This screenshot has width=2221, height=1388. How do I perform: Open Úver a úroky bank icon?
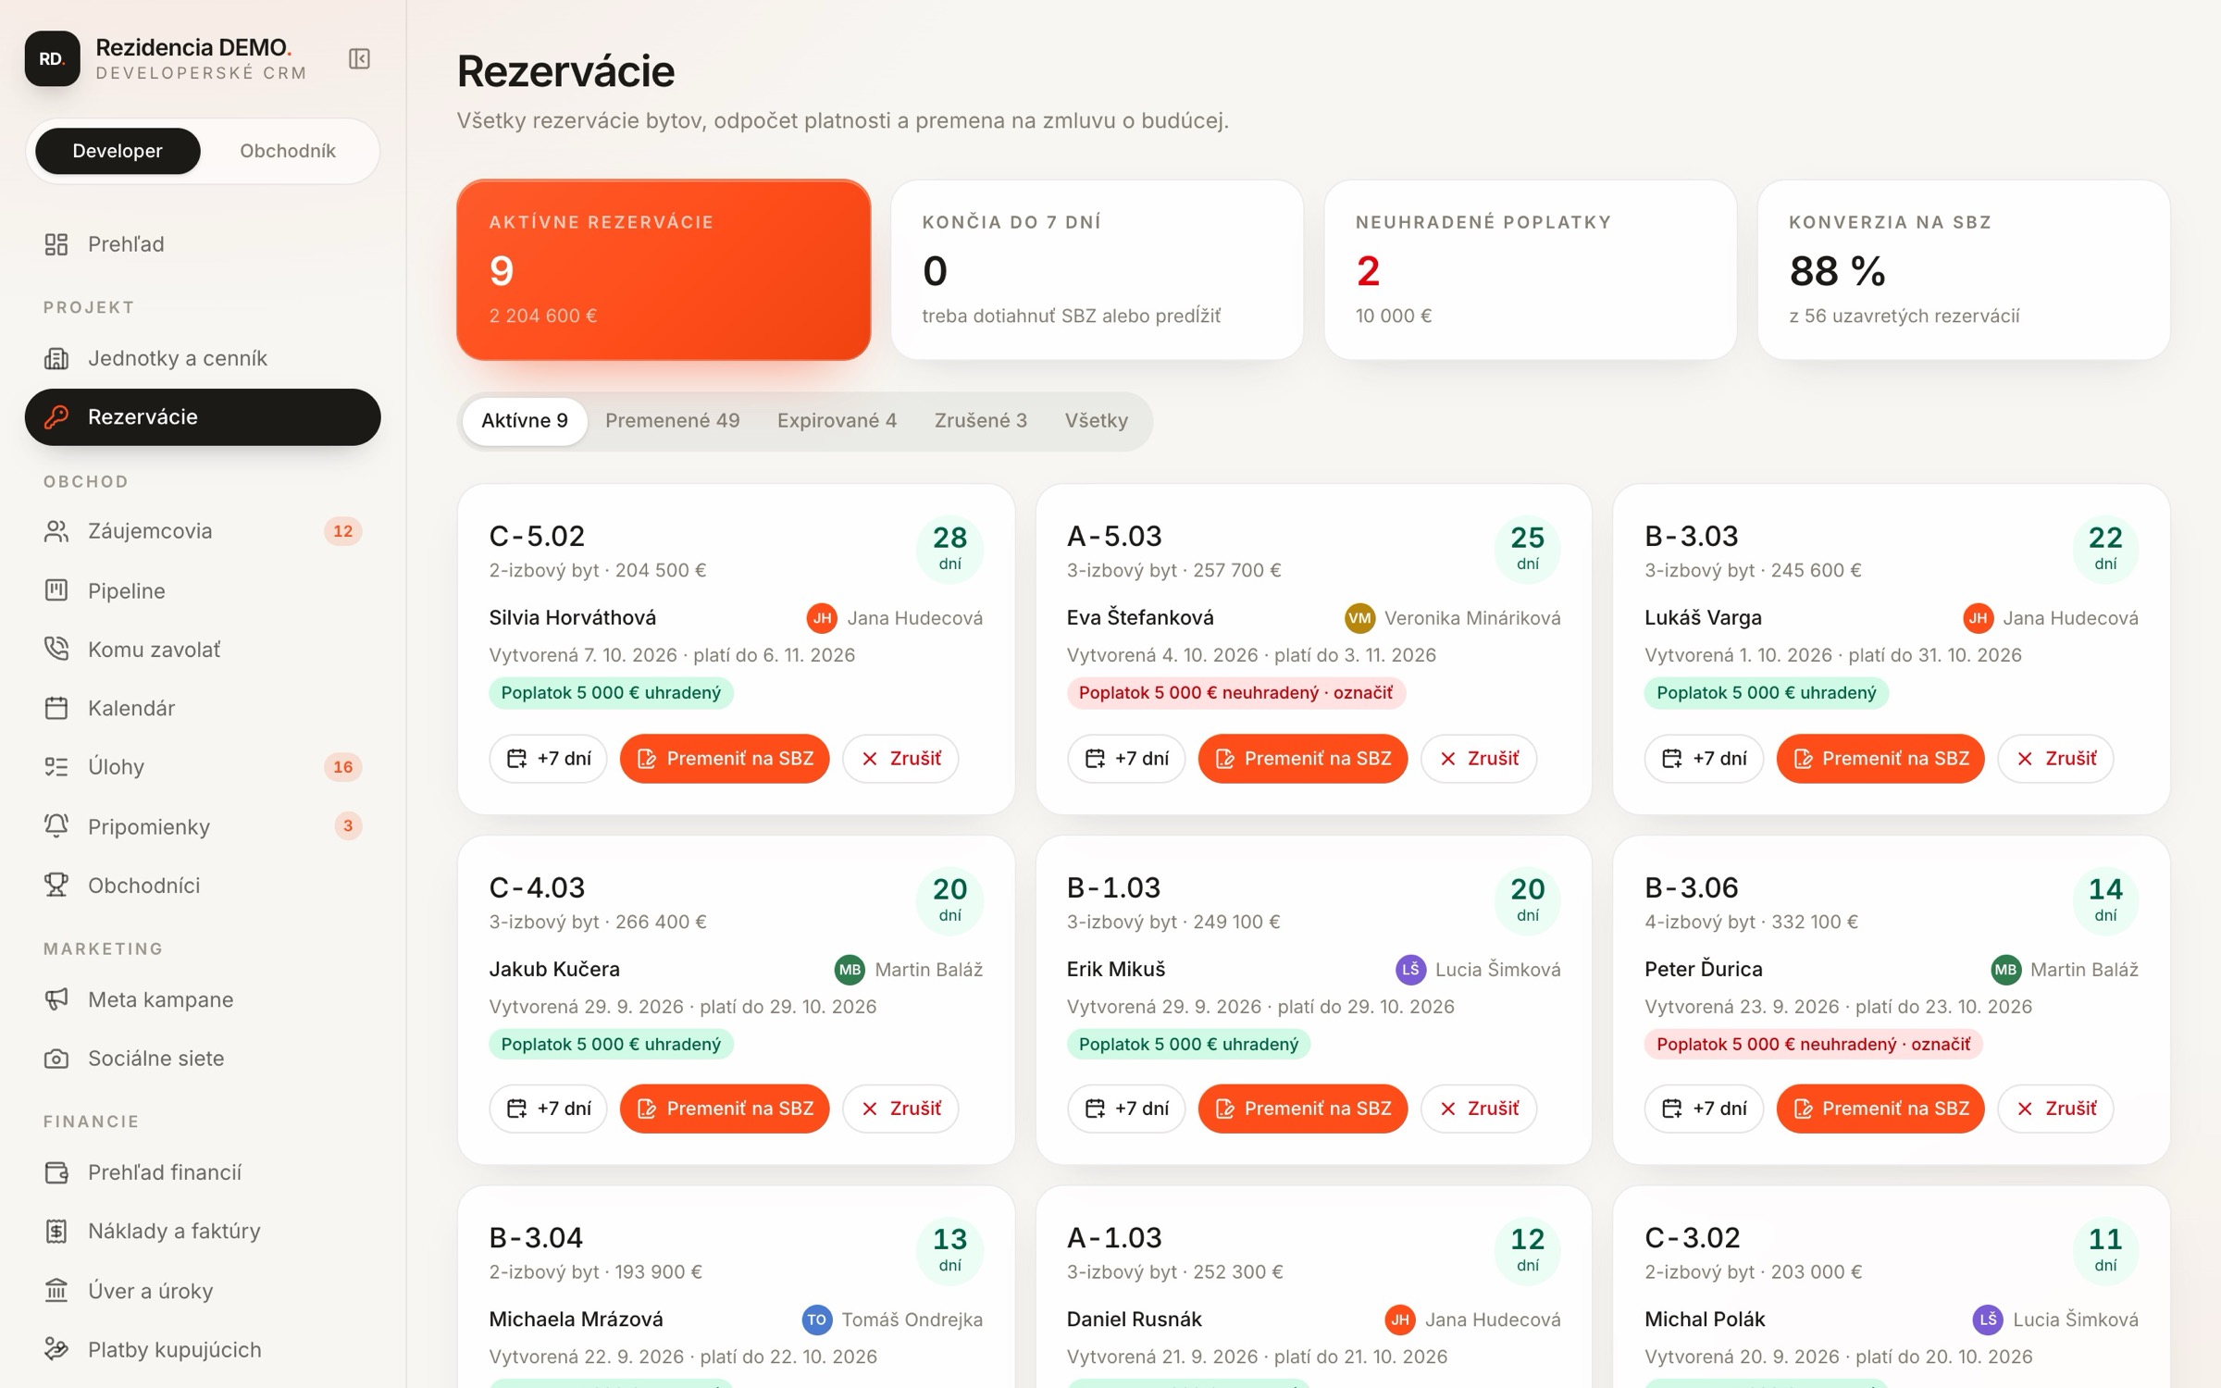(x=56, y=1290)
